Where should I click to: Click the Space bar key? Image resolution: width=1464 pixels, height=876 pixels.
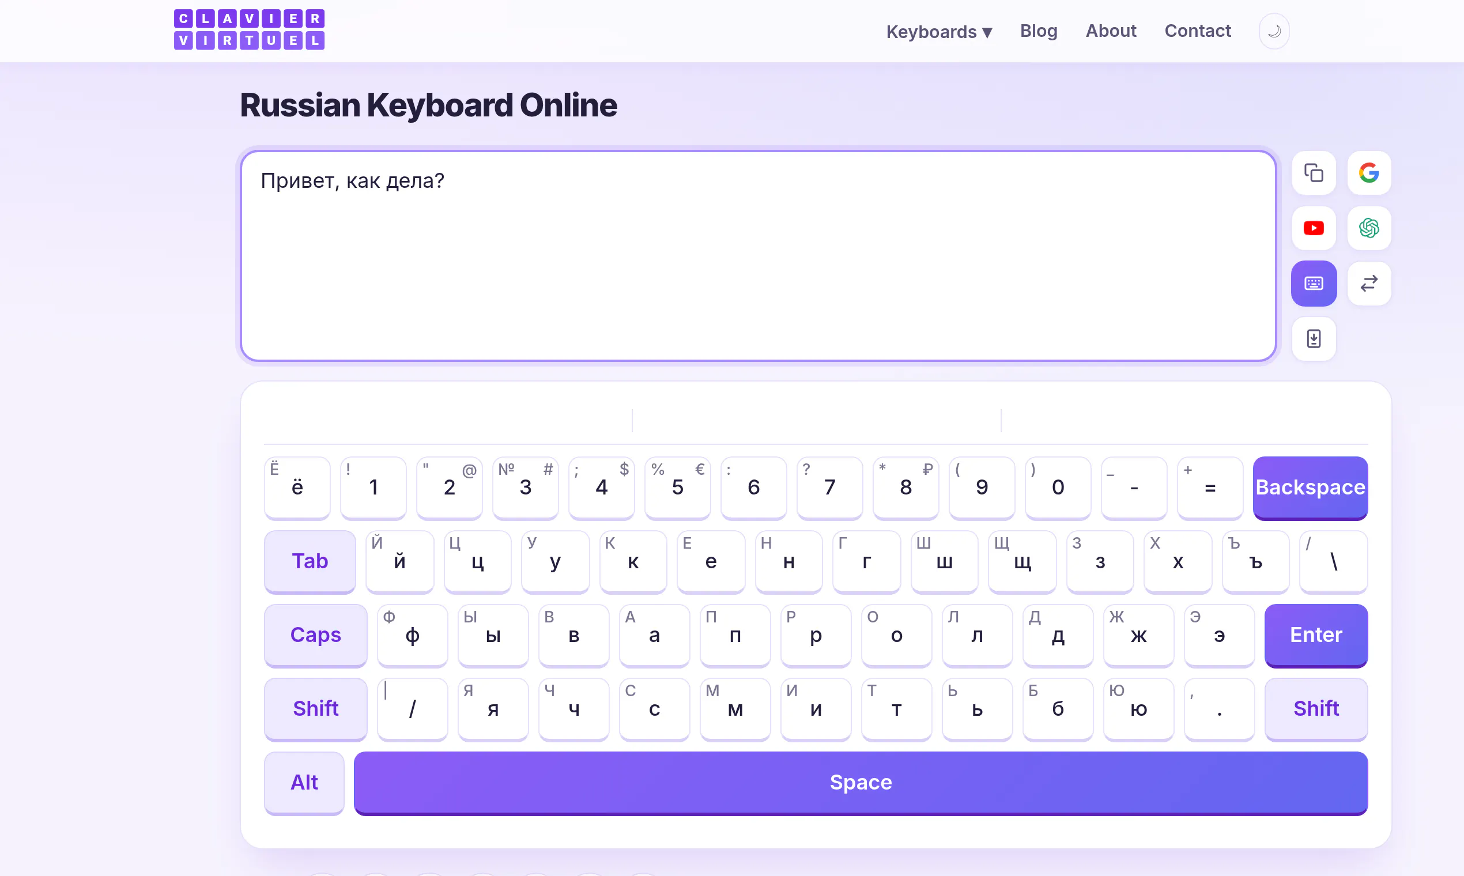click(x=861, y=783)
